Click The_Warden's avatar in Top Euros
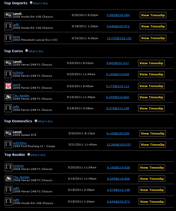176x211 pixels. 8,97
